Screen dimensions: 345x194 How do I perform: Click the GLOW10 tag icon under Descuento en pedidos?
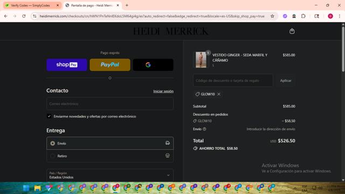pos(195,121)
